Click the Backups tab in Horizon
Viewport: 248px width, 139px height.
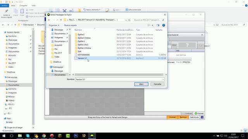coord(183,117)
